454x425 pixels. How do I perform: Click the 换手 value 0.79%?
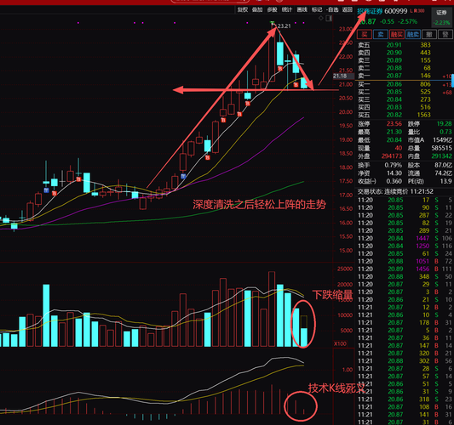393,165
